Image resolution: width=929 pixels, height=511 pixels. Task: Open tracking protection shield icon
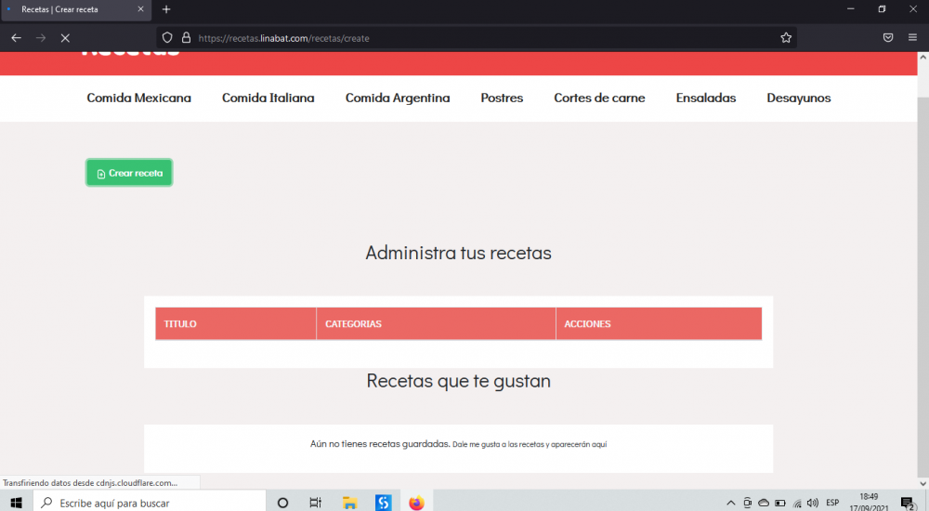pos(167,38)
